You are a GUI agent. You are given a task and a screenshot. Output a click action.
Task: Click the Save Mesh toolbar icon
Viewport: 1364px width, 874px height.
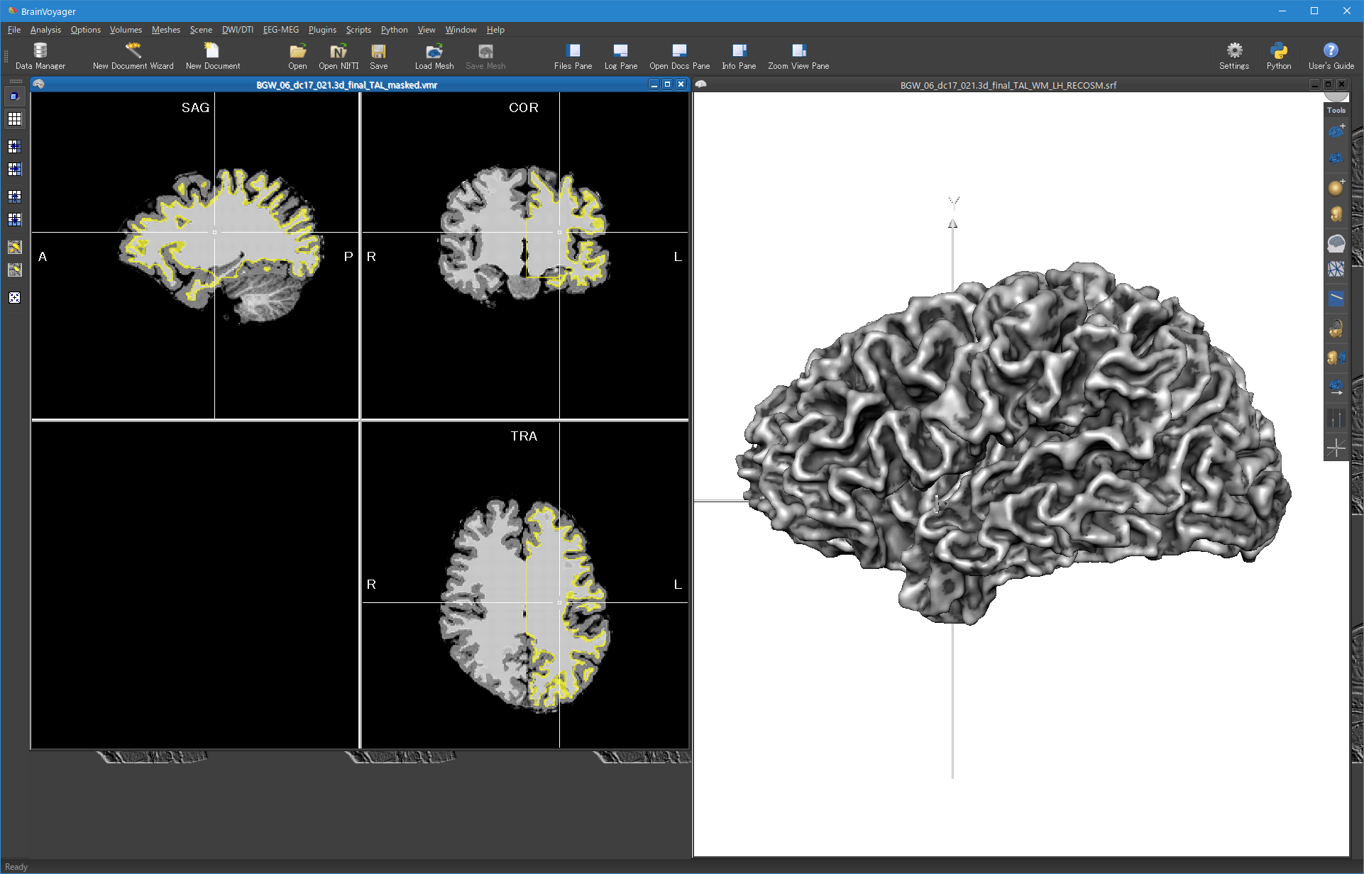click(485, 56)
